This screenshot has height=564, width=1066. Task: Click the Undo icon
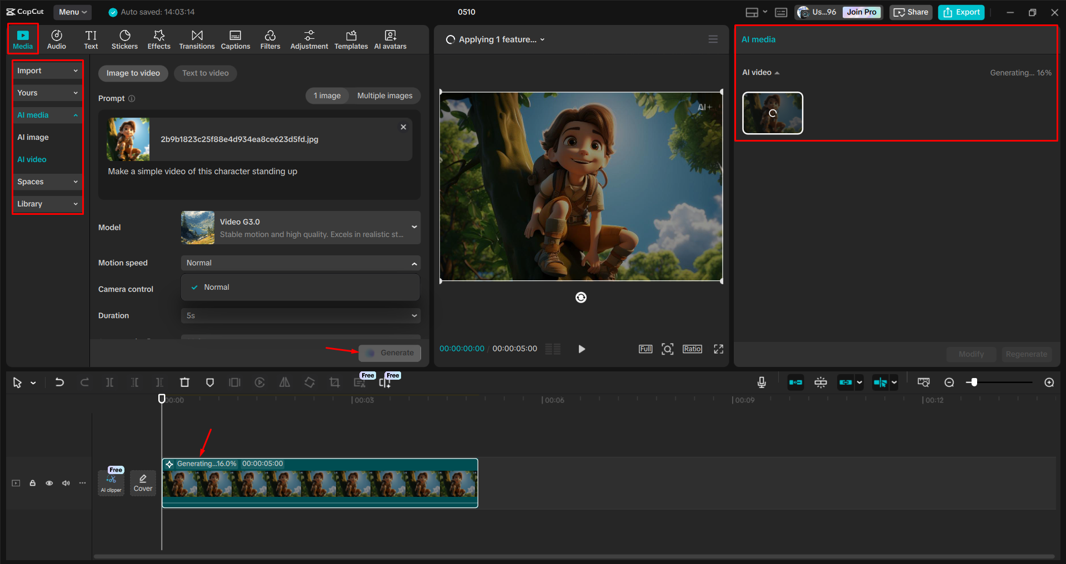pyautogui.click(x=59, y=382)
